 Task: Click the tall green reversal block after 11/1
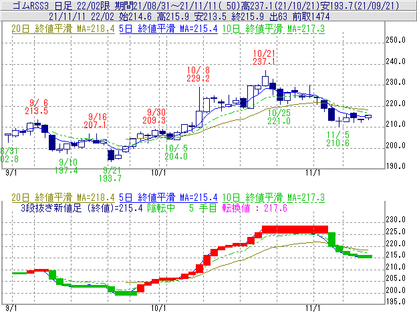(x=331, y=240)
